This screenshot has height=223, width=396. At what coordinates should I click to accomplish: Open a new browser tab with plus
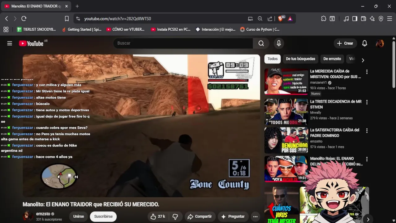tap(77, 6)
